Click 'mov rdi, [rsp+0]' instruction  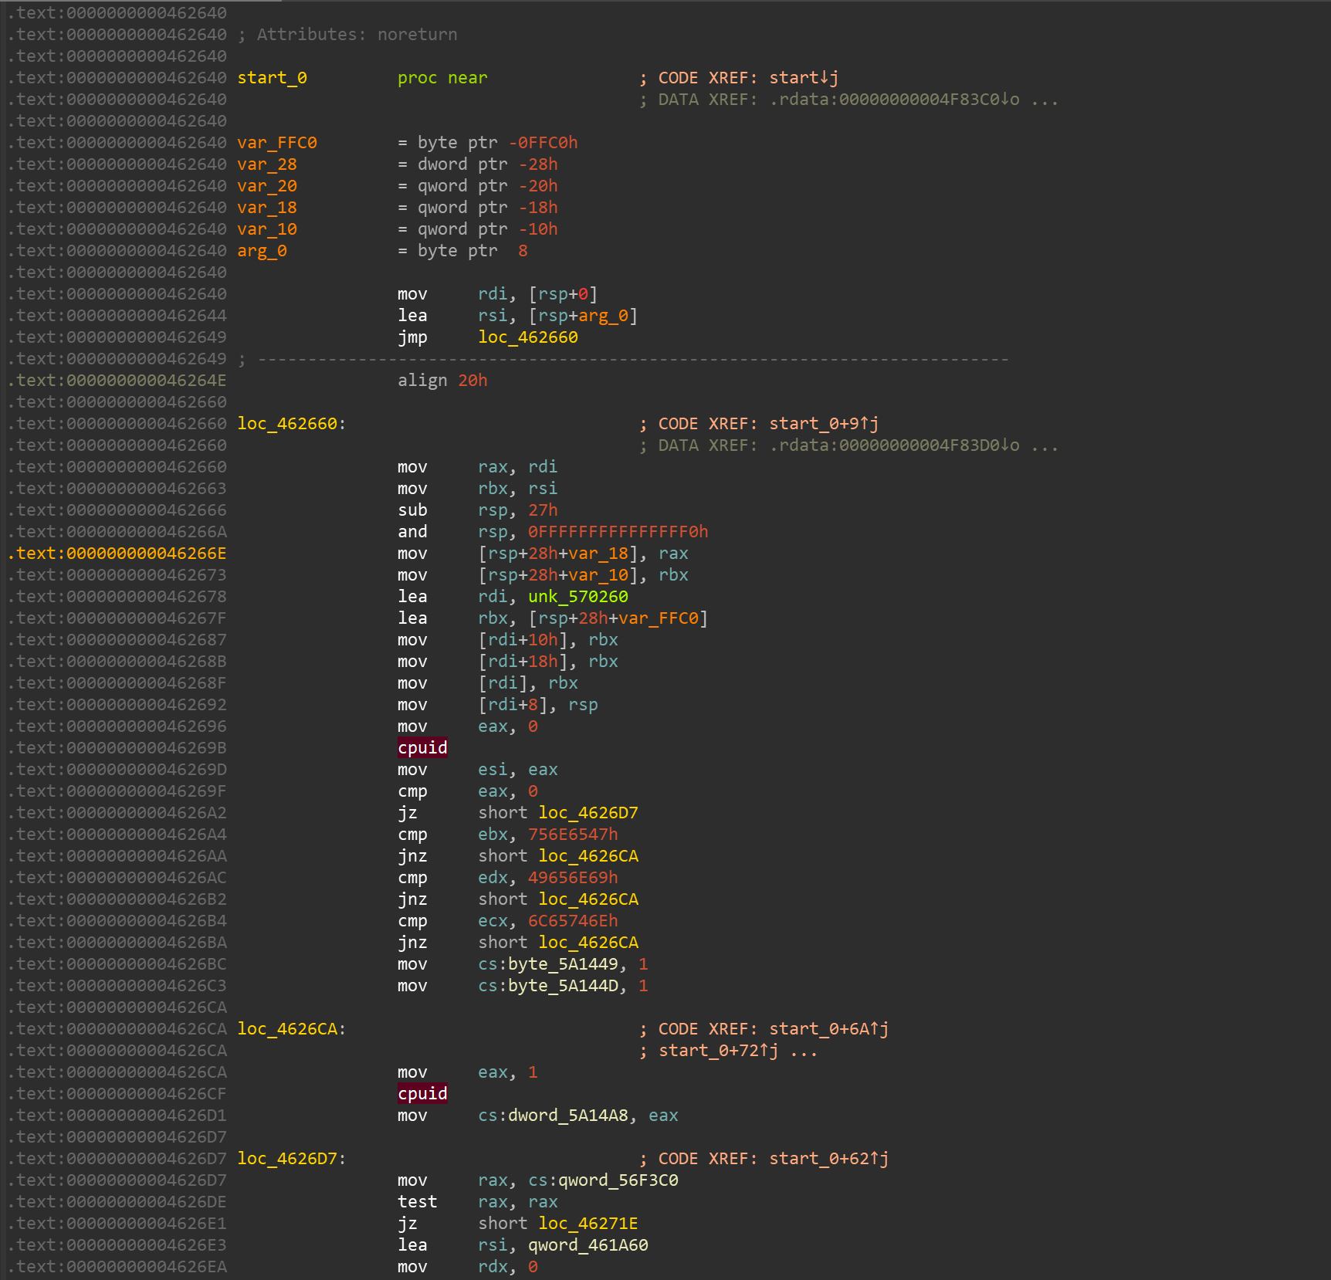498,294
